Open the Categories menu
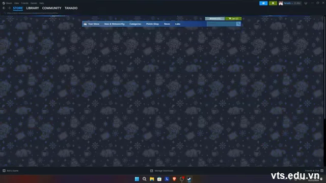 tap(135, 24)
